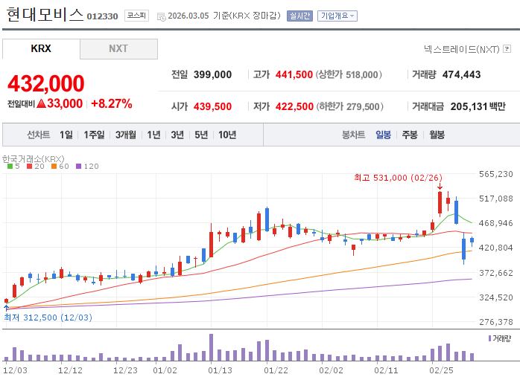Screen dimensions: 520x377
Task: Click the lower limit 하한가 279,500 text
Action: tap(349, 106)
